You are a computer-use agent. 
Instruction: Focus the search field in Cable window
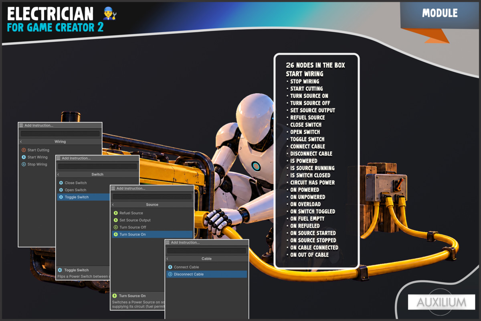tap(207, 251)
